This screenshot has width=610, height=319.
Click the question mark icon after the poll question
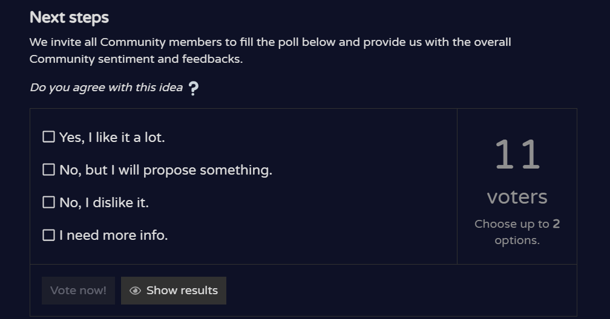pos(194,88)
